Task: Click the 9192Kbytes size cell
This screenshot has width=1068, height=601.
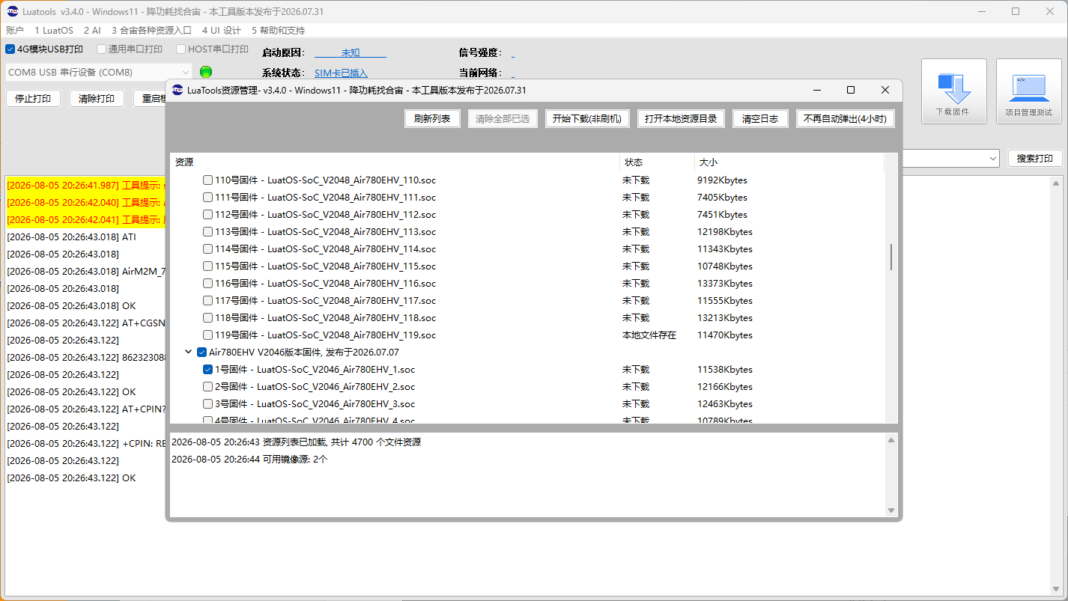Action: pos(722,180)
